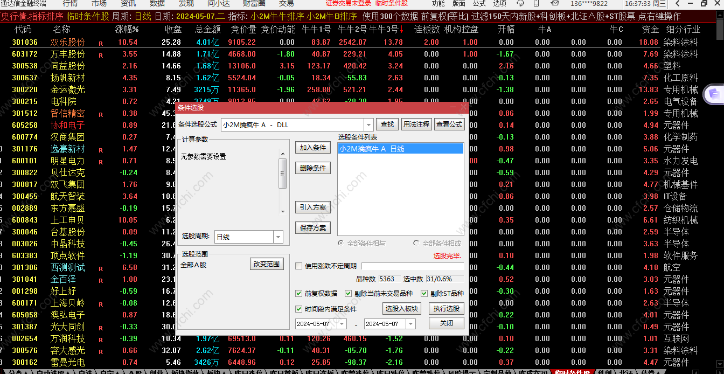Enable 使用涨跌不定周期 checkbox
724x374 pixels.
299,266
